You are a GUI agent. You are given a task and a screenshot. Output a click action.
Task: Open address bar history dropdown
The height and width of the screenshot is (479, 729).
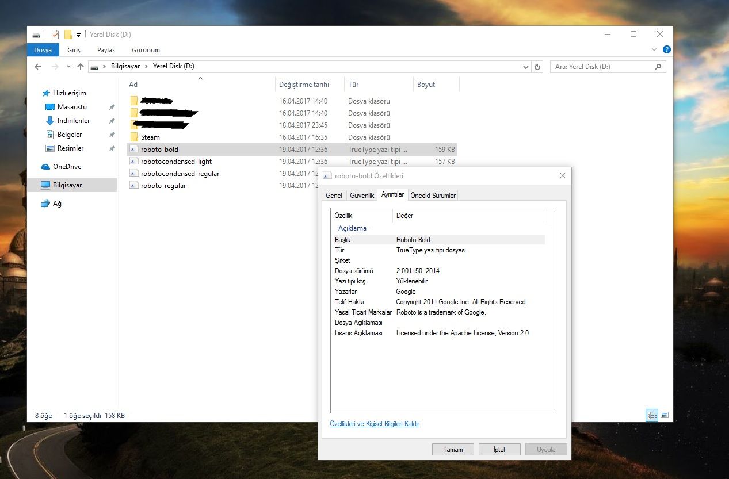(x=526, y=67)
